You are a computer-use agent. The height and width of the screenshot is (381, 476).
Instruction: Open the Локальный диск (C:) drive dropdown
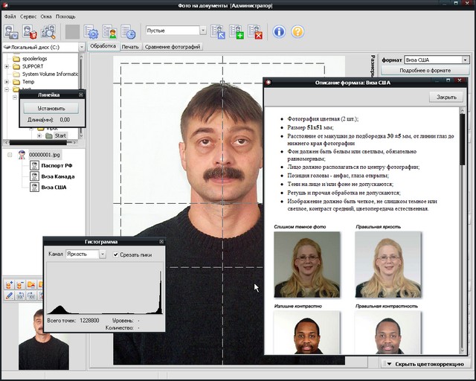(81, 47)
